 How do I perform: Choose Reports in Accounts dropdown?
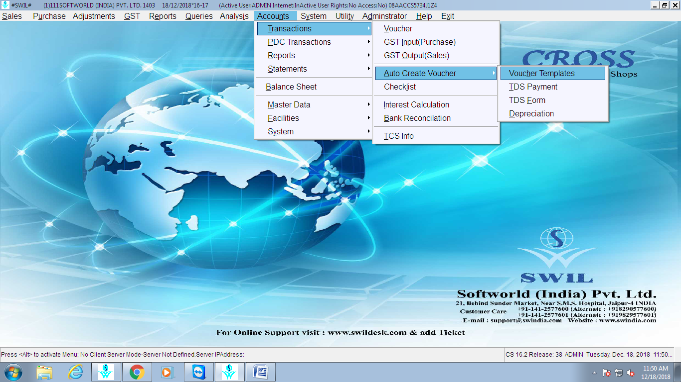[x=314, y=56]
